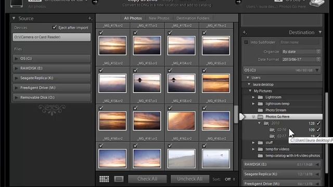Add source with plus icon
The image size is (333, 187).
(90, 19)
